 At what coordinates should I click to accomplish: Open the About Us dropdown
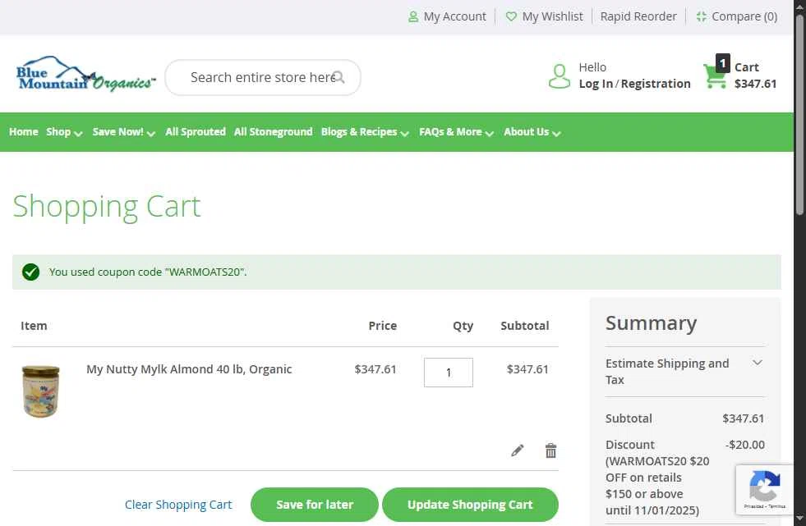coord(532,132)
